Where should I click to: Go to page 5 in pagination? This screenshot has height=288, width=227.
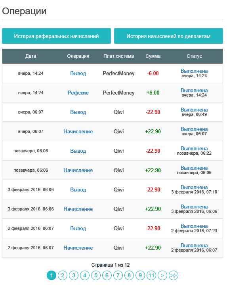(x=96, y=275)
